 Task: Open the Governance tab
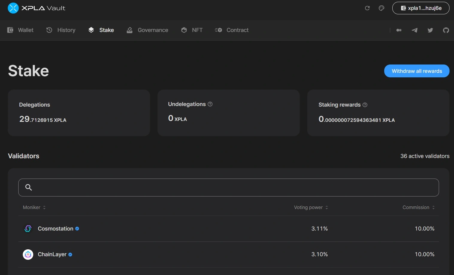[x=147, y=30]
